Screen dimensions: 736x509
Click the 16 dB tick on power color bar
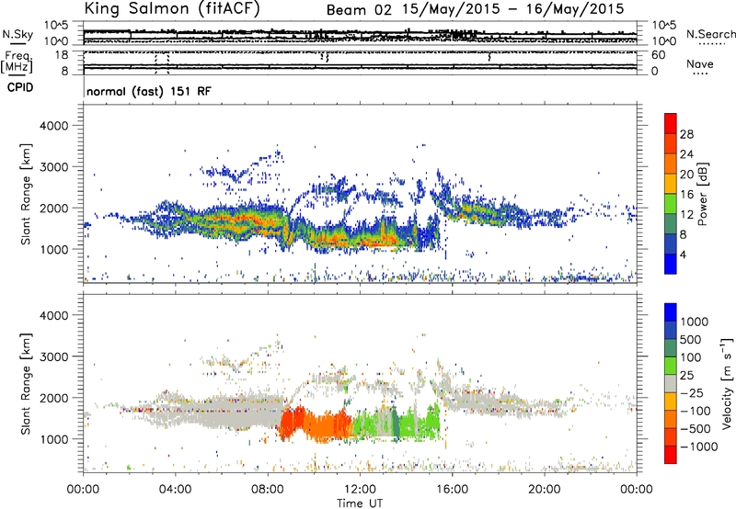tap(686, 195)
